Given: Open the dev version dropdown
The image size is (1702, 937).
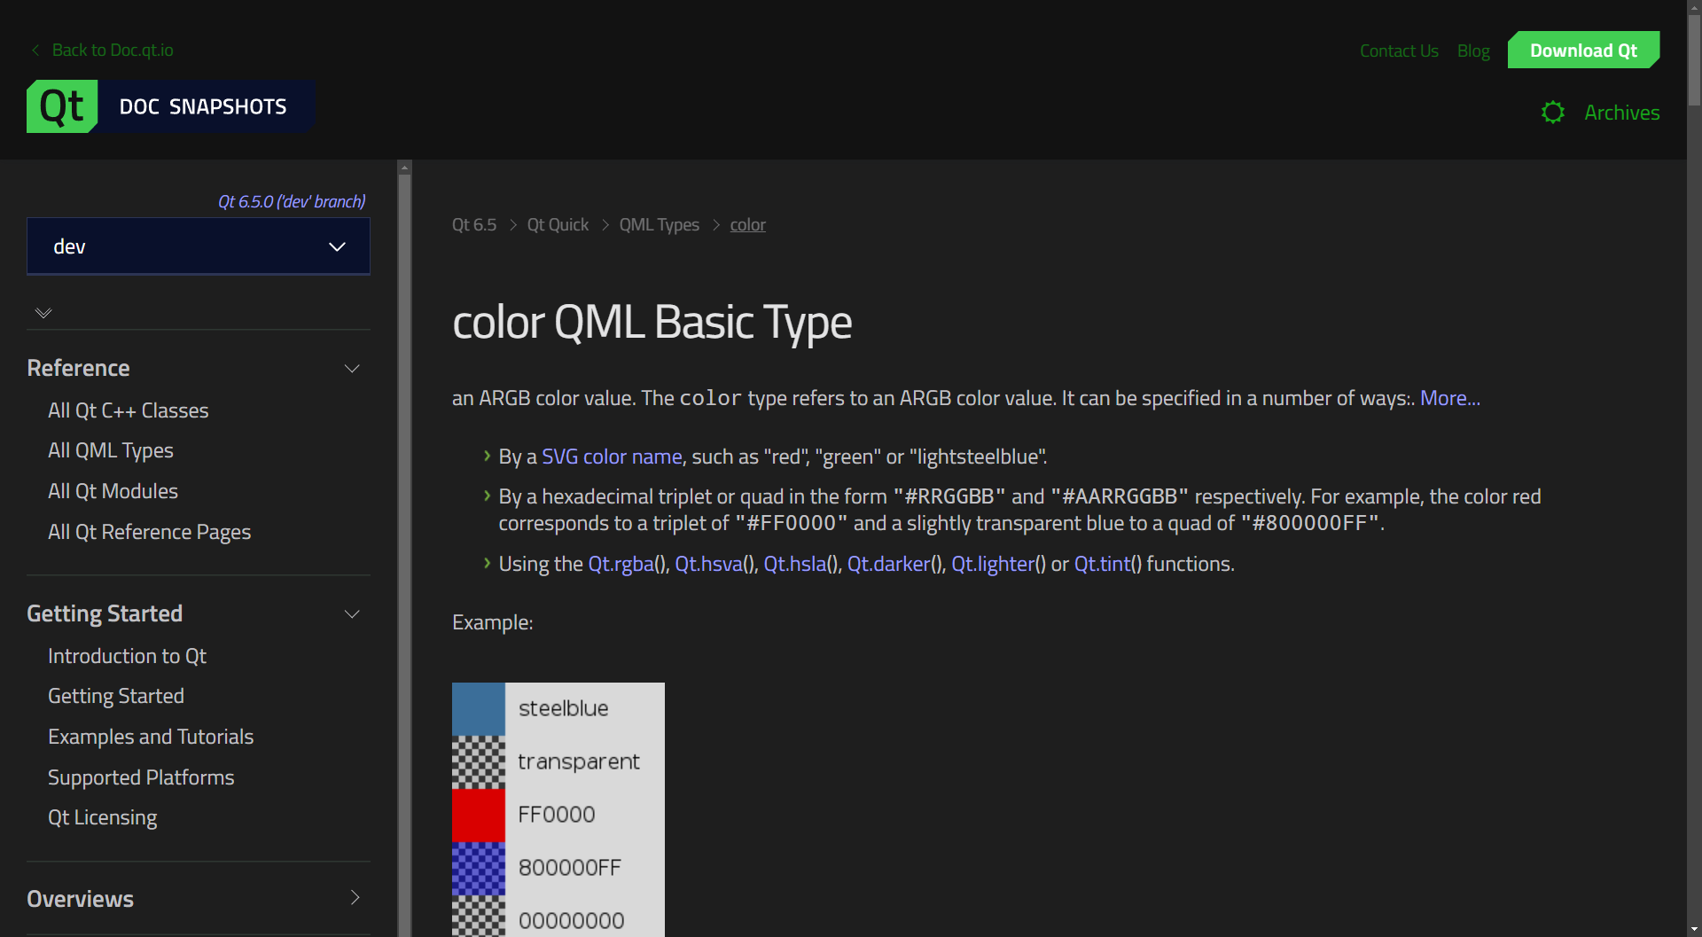Looking at the screenshot, I should pyautogui.click(x=199, y=246).
